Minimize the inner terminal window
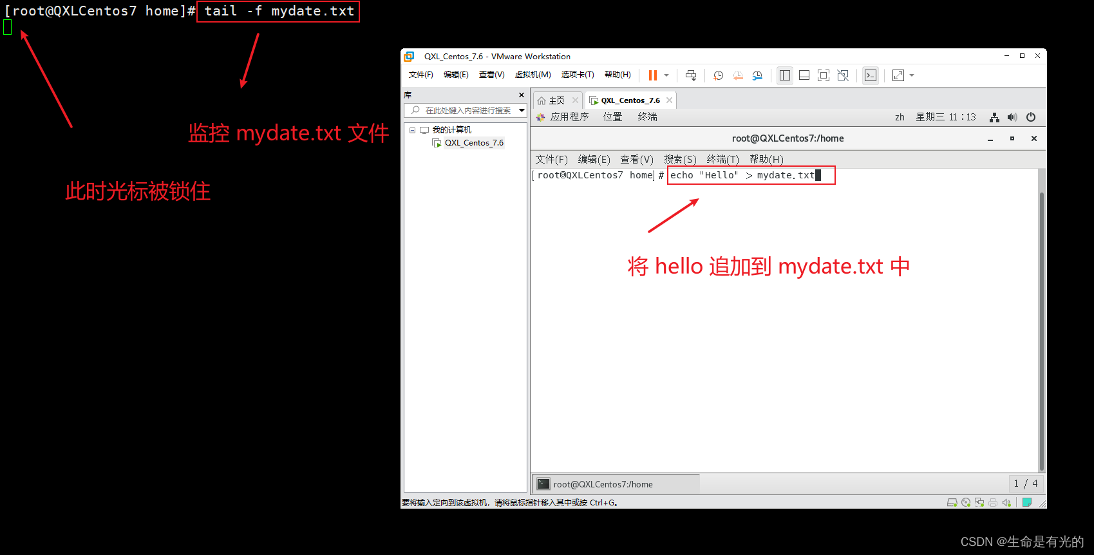1094x555 pixels. pyautogui.click(x=990, y=139)
